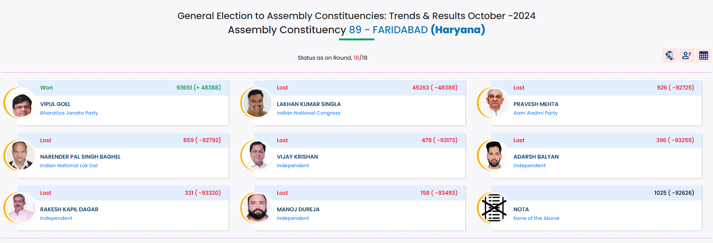
Task: Click the RAKESH KAPIL DAGAR name
Action: tap(69, 209)
